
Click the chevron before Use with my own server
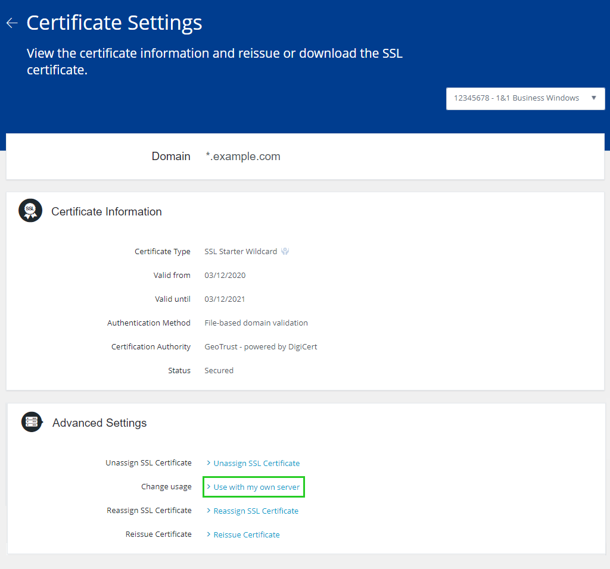point(208,487)
